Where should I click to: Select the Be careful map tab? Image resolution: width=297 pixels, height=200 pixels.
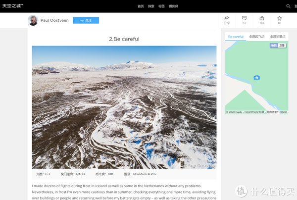pos(236,37)
